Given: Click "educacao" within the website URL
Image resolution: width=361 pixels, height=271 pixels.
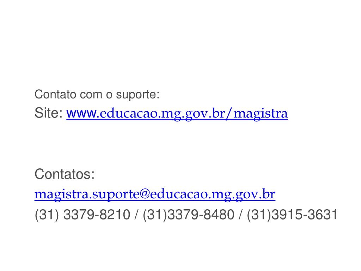Looking at the screenshot, I should pos(128,114).
